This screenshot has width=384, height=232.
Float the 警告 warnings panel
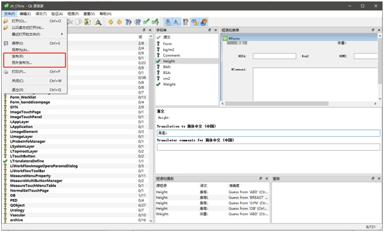pyautogui.click(x=373, y=178)
